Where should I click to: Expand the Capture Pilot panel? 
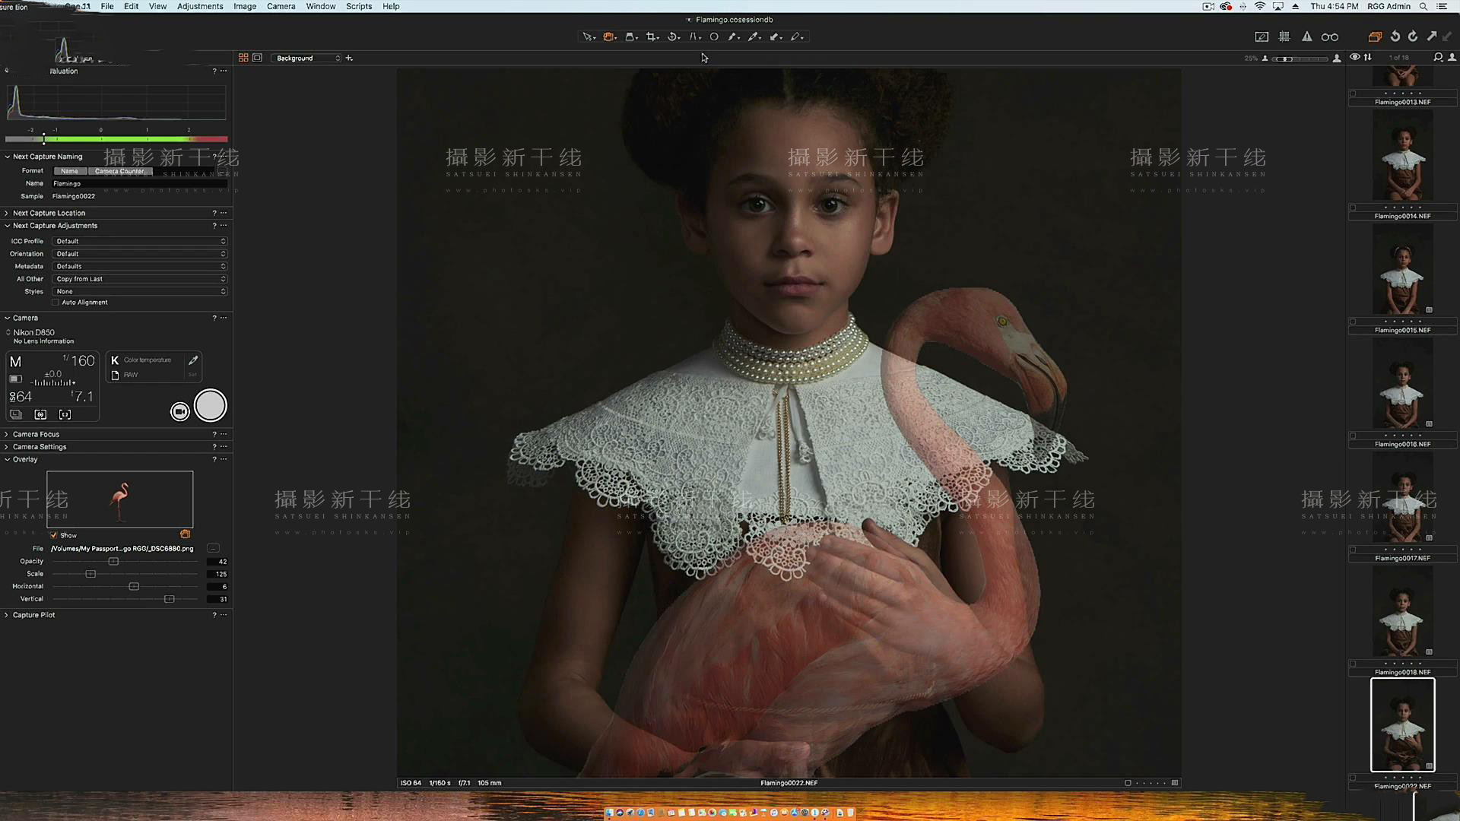tap(7, 615)
